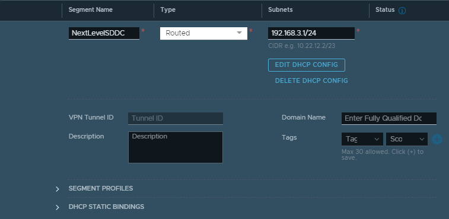Expand the Segment Profiles section
449x219 pixels.
[x=58, y=189]
